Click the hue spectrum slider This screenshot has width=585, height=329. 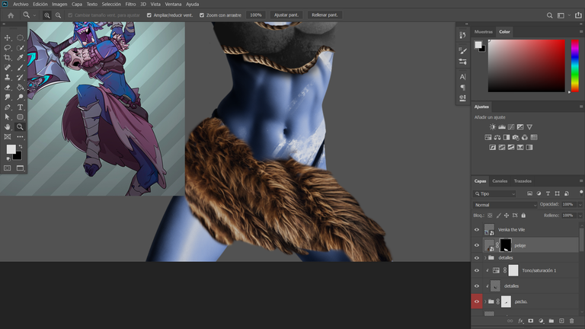(x=574, y=65)
